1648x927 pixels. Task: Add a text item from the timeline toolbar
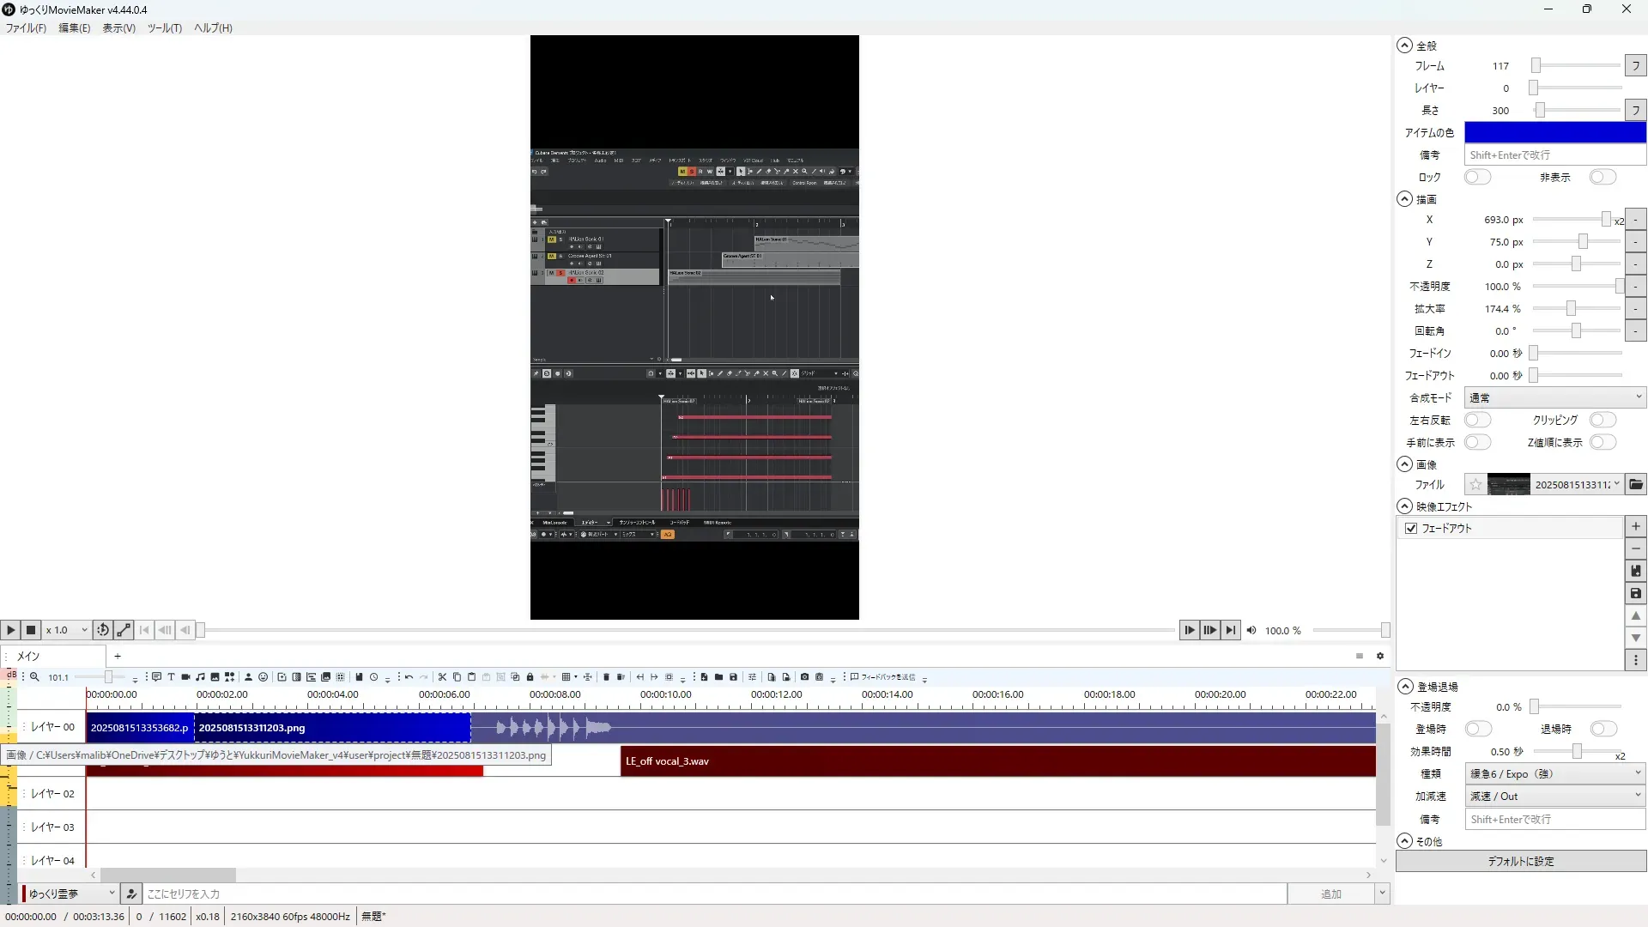[171, 677]
